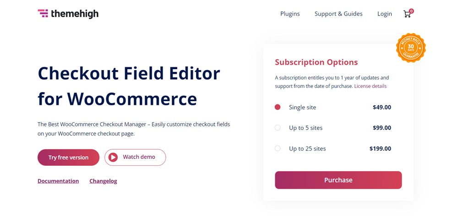Open the Documentation link

click(x=58, y=181)
